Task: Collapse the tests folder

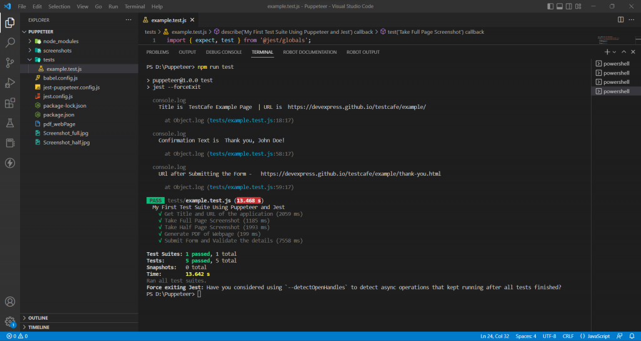Action: click(30, 59)
